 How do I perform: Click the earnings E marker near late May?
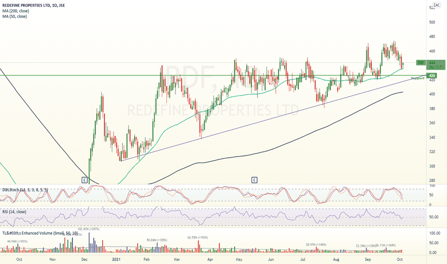[x=254, y=180]
